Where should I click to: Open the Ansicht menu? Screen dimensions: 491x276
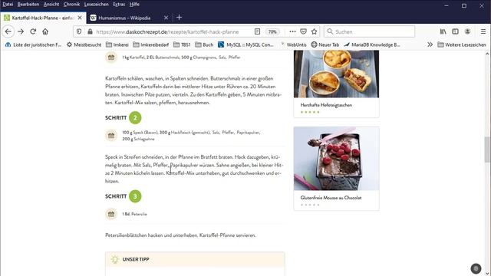coord(51,5)
